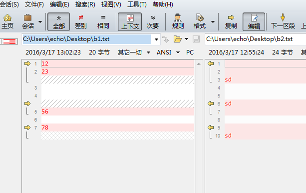Jump to 下一区段 next section
Viewport: 306px width, 193px height.
coord(283,21)
